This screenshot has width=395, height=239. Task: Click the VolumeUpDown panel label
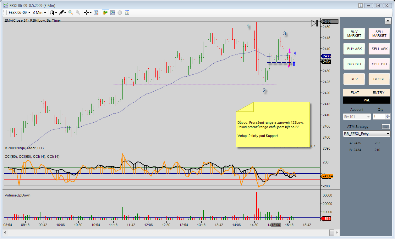pos(18,195)
